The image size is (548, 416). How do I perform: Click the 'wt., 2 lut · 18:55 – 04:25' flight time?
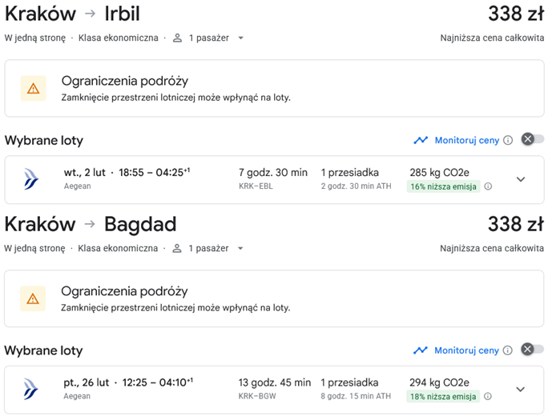(127, 173)
